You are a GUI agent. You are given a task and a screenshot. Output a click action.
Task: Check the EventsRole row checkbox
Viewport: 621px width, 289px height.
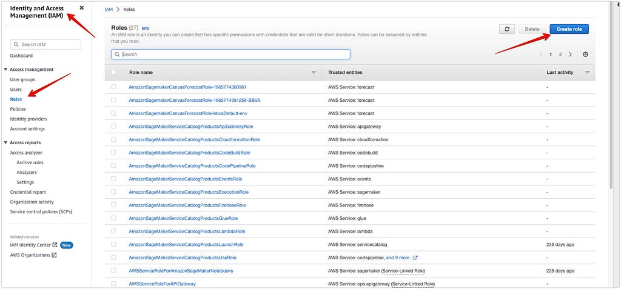(x=113, y=179)
